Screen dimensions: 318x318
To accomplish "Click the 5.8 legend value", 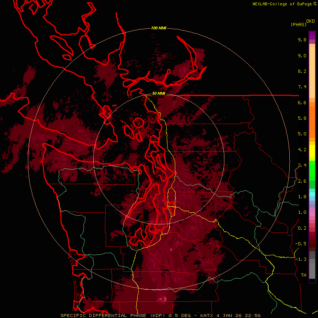I will (302, 118).
